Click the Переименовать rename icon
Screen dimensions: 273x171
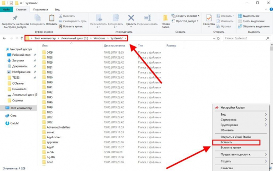pos(147,18)
